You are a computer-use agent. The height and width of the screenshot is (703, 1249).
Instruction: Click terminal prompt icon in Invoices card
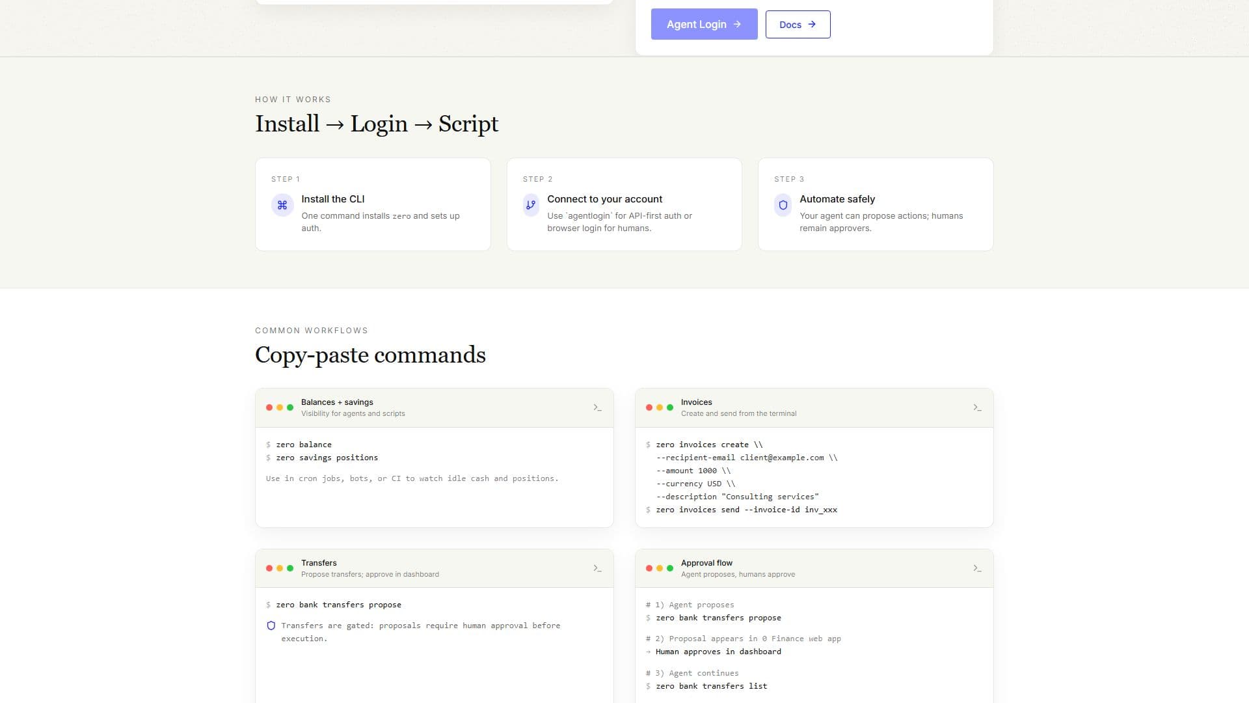coord(977,407)
